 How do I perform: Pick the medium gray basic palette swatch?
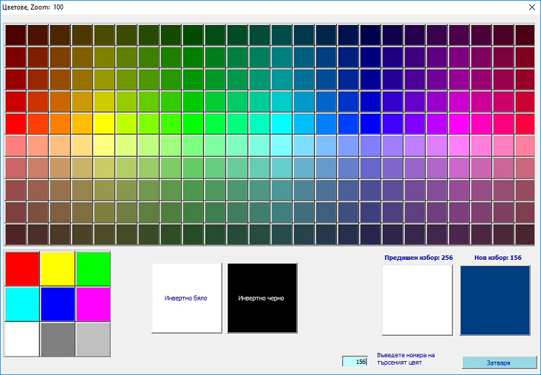pyautogui.click(x=58, y=340)
